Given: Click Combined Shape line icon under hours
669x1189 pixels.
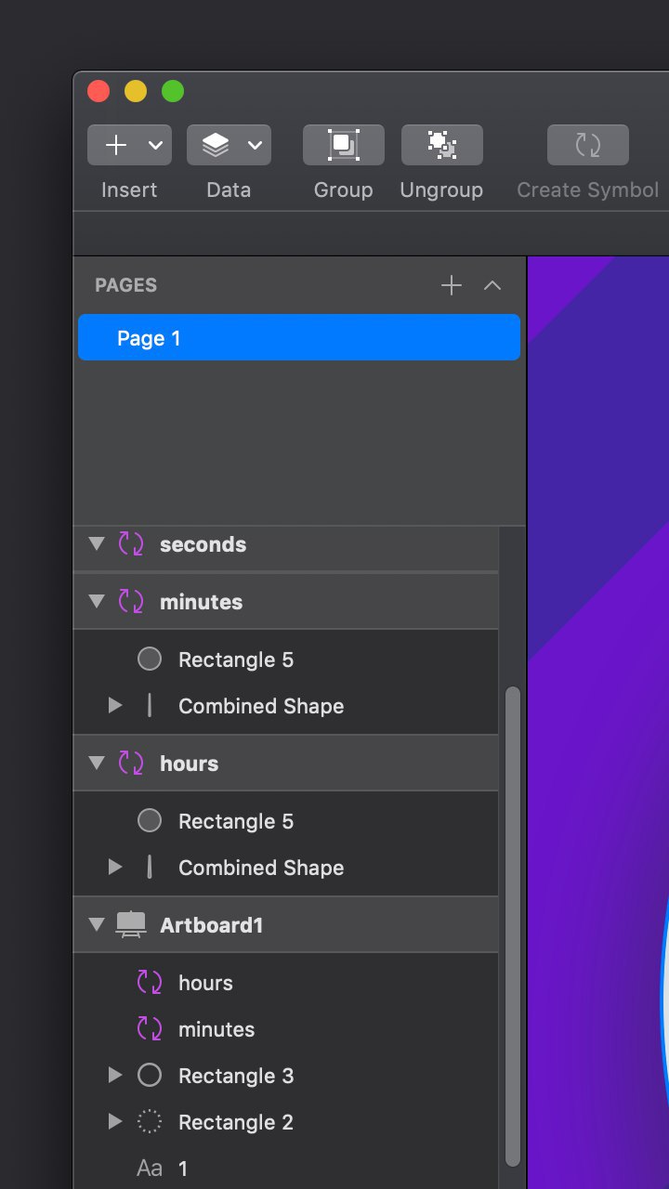Looking at the screenshot, I should pos(150,868).
